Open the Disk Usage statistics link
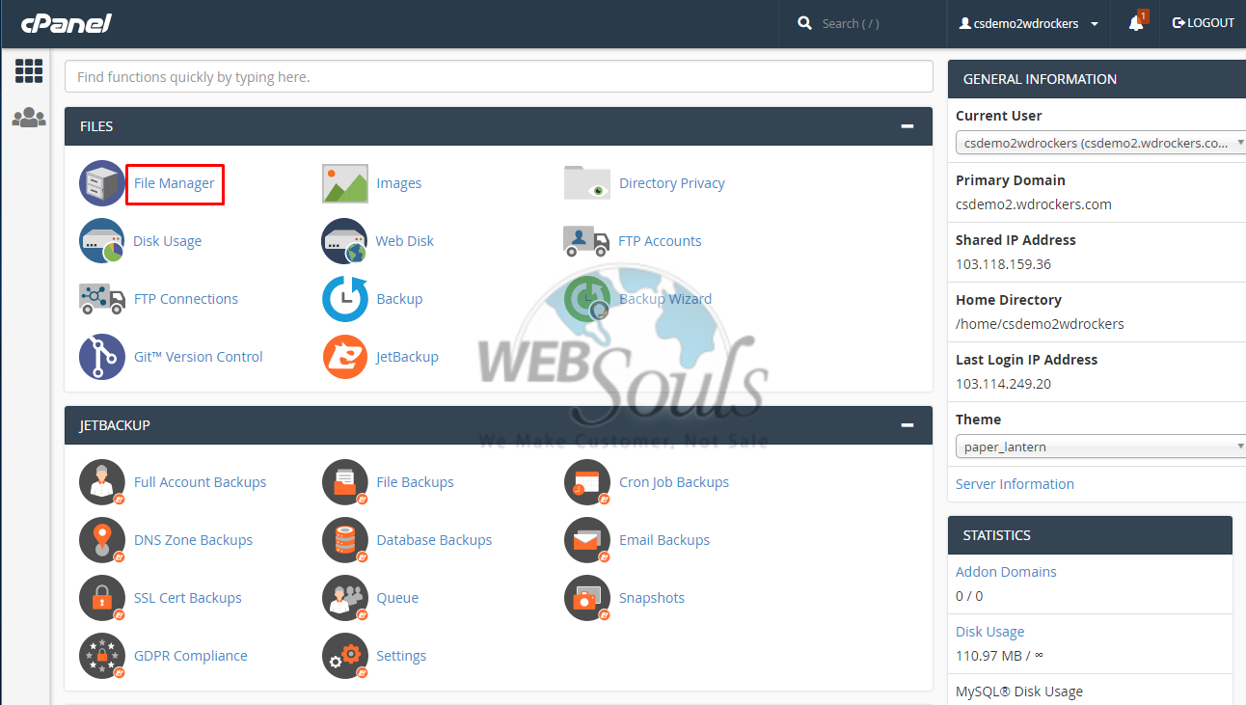The width and height of the screenshot is (1246, 705). click(x=989, y=632)
